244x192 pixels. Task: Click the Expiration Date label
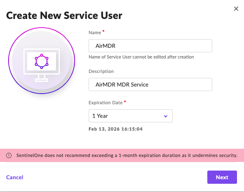point(106,103)
